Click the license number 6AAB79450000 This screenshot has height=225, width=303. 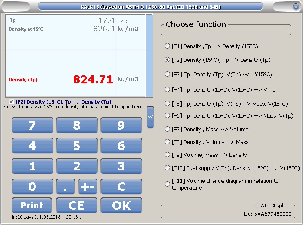[273, 214]
